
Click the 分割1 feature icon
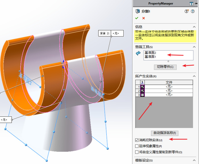point(138,11)
